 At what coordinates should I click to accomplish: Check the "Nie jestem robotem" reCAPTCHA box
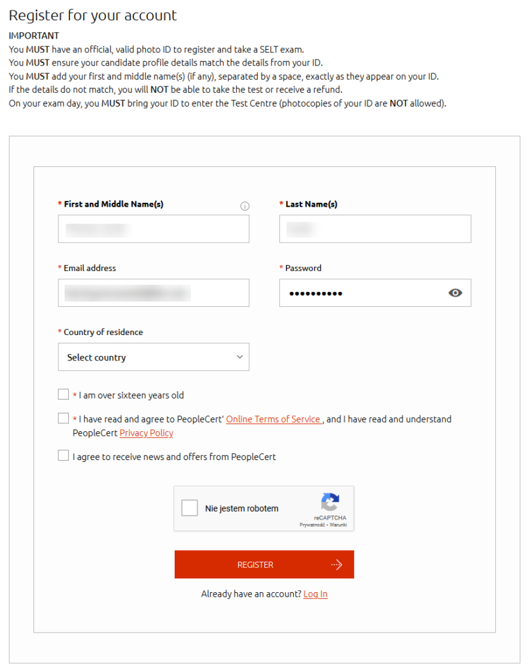click(190, 508)
